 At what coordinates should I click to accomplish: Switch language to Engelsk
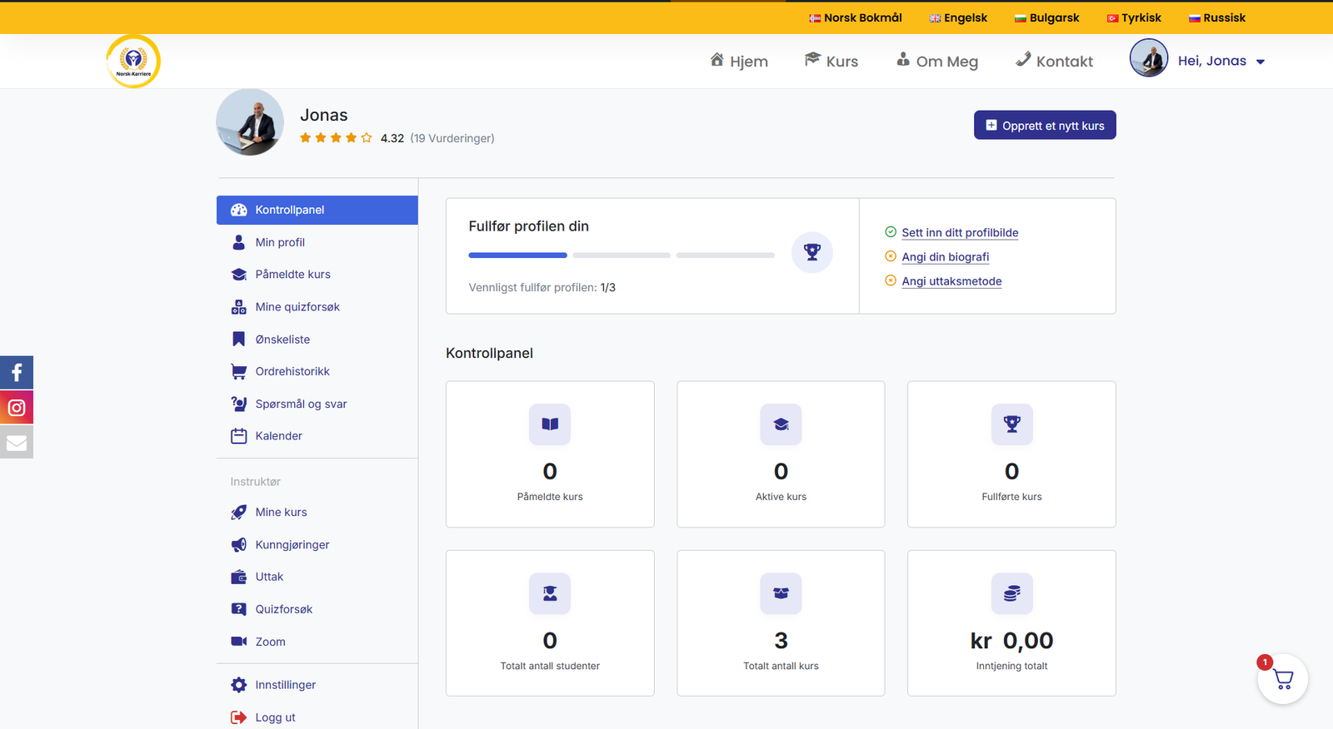958,17
